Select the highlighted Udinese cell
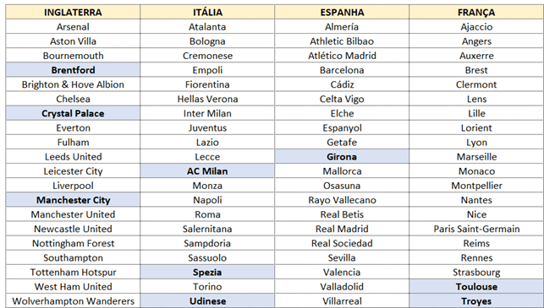This screenshot has height=308, width=544. pos(207,300)
